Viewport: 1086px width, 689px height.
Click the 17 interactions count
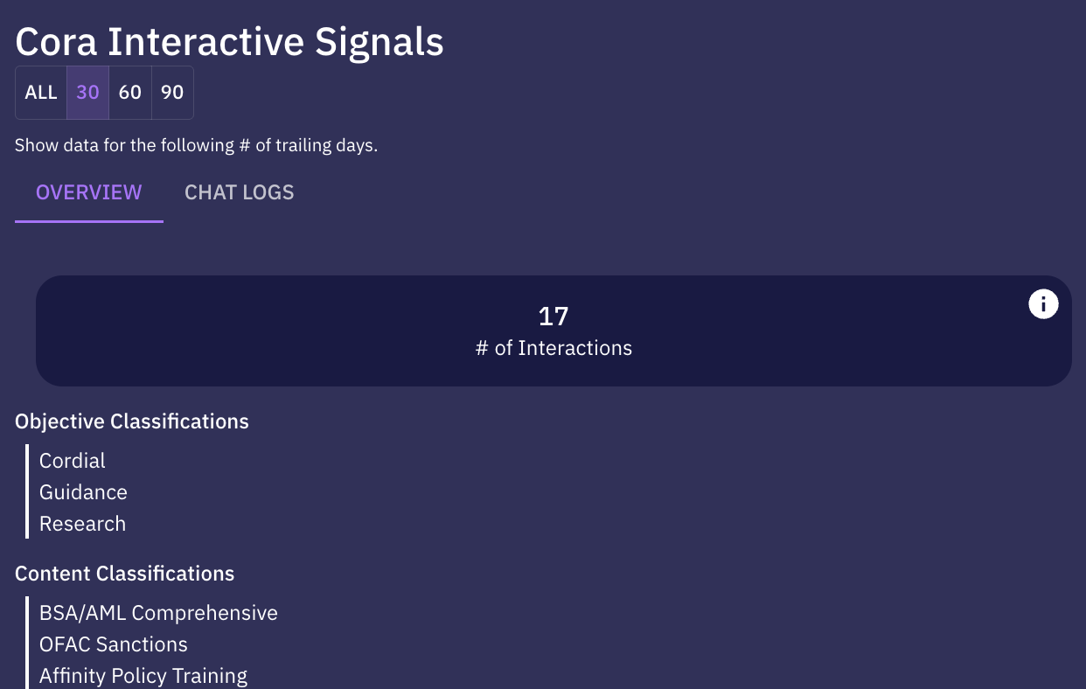(x=553, y=317)
